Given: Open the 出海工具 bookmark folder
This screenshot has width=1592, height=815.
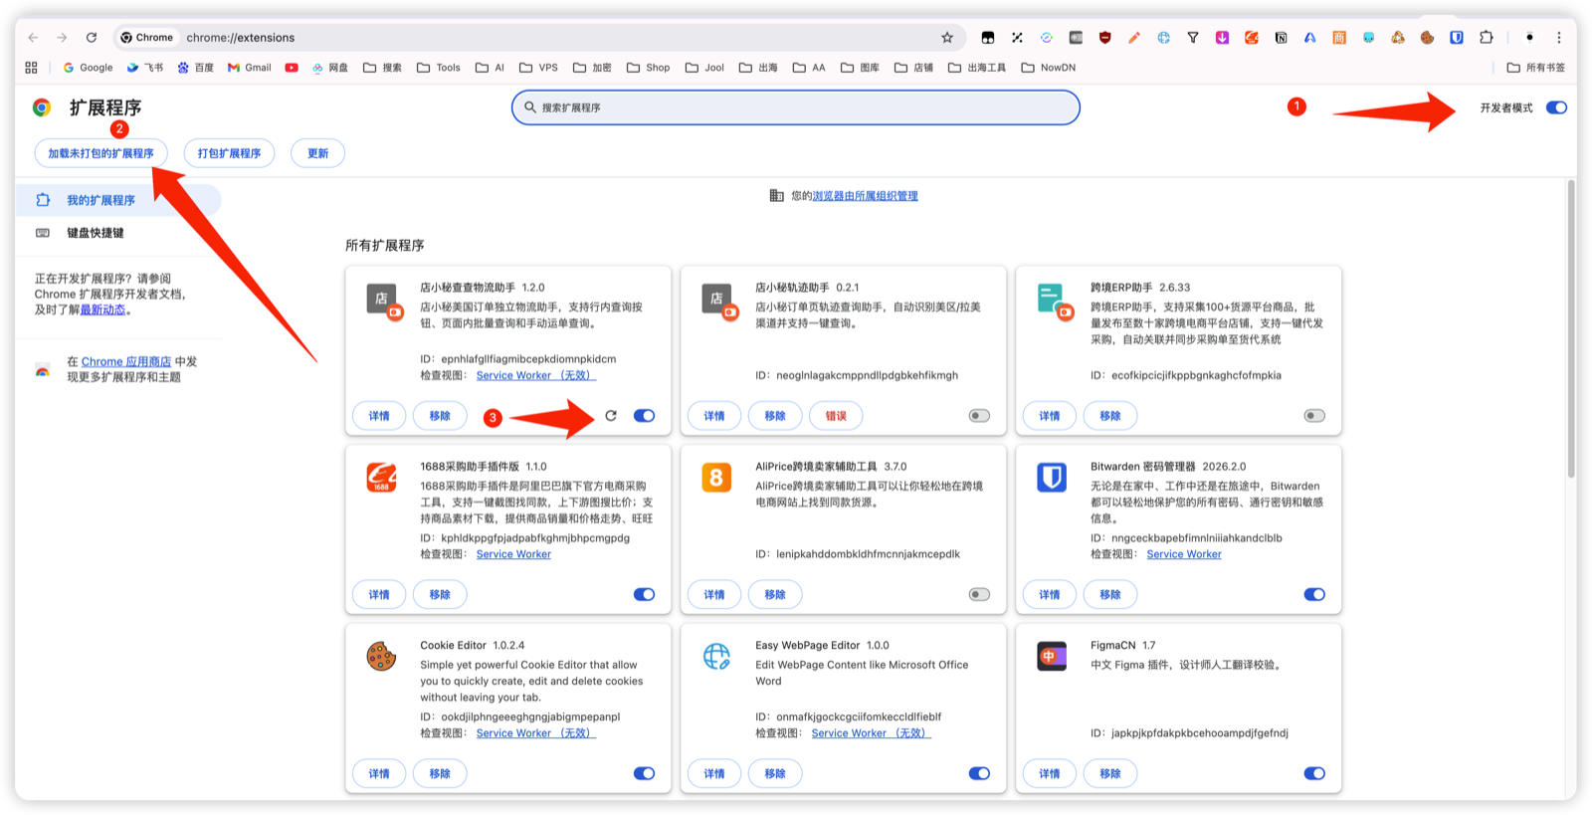Looking at the screenshot, I should [x=977, y=68].
